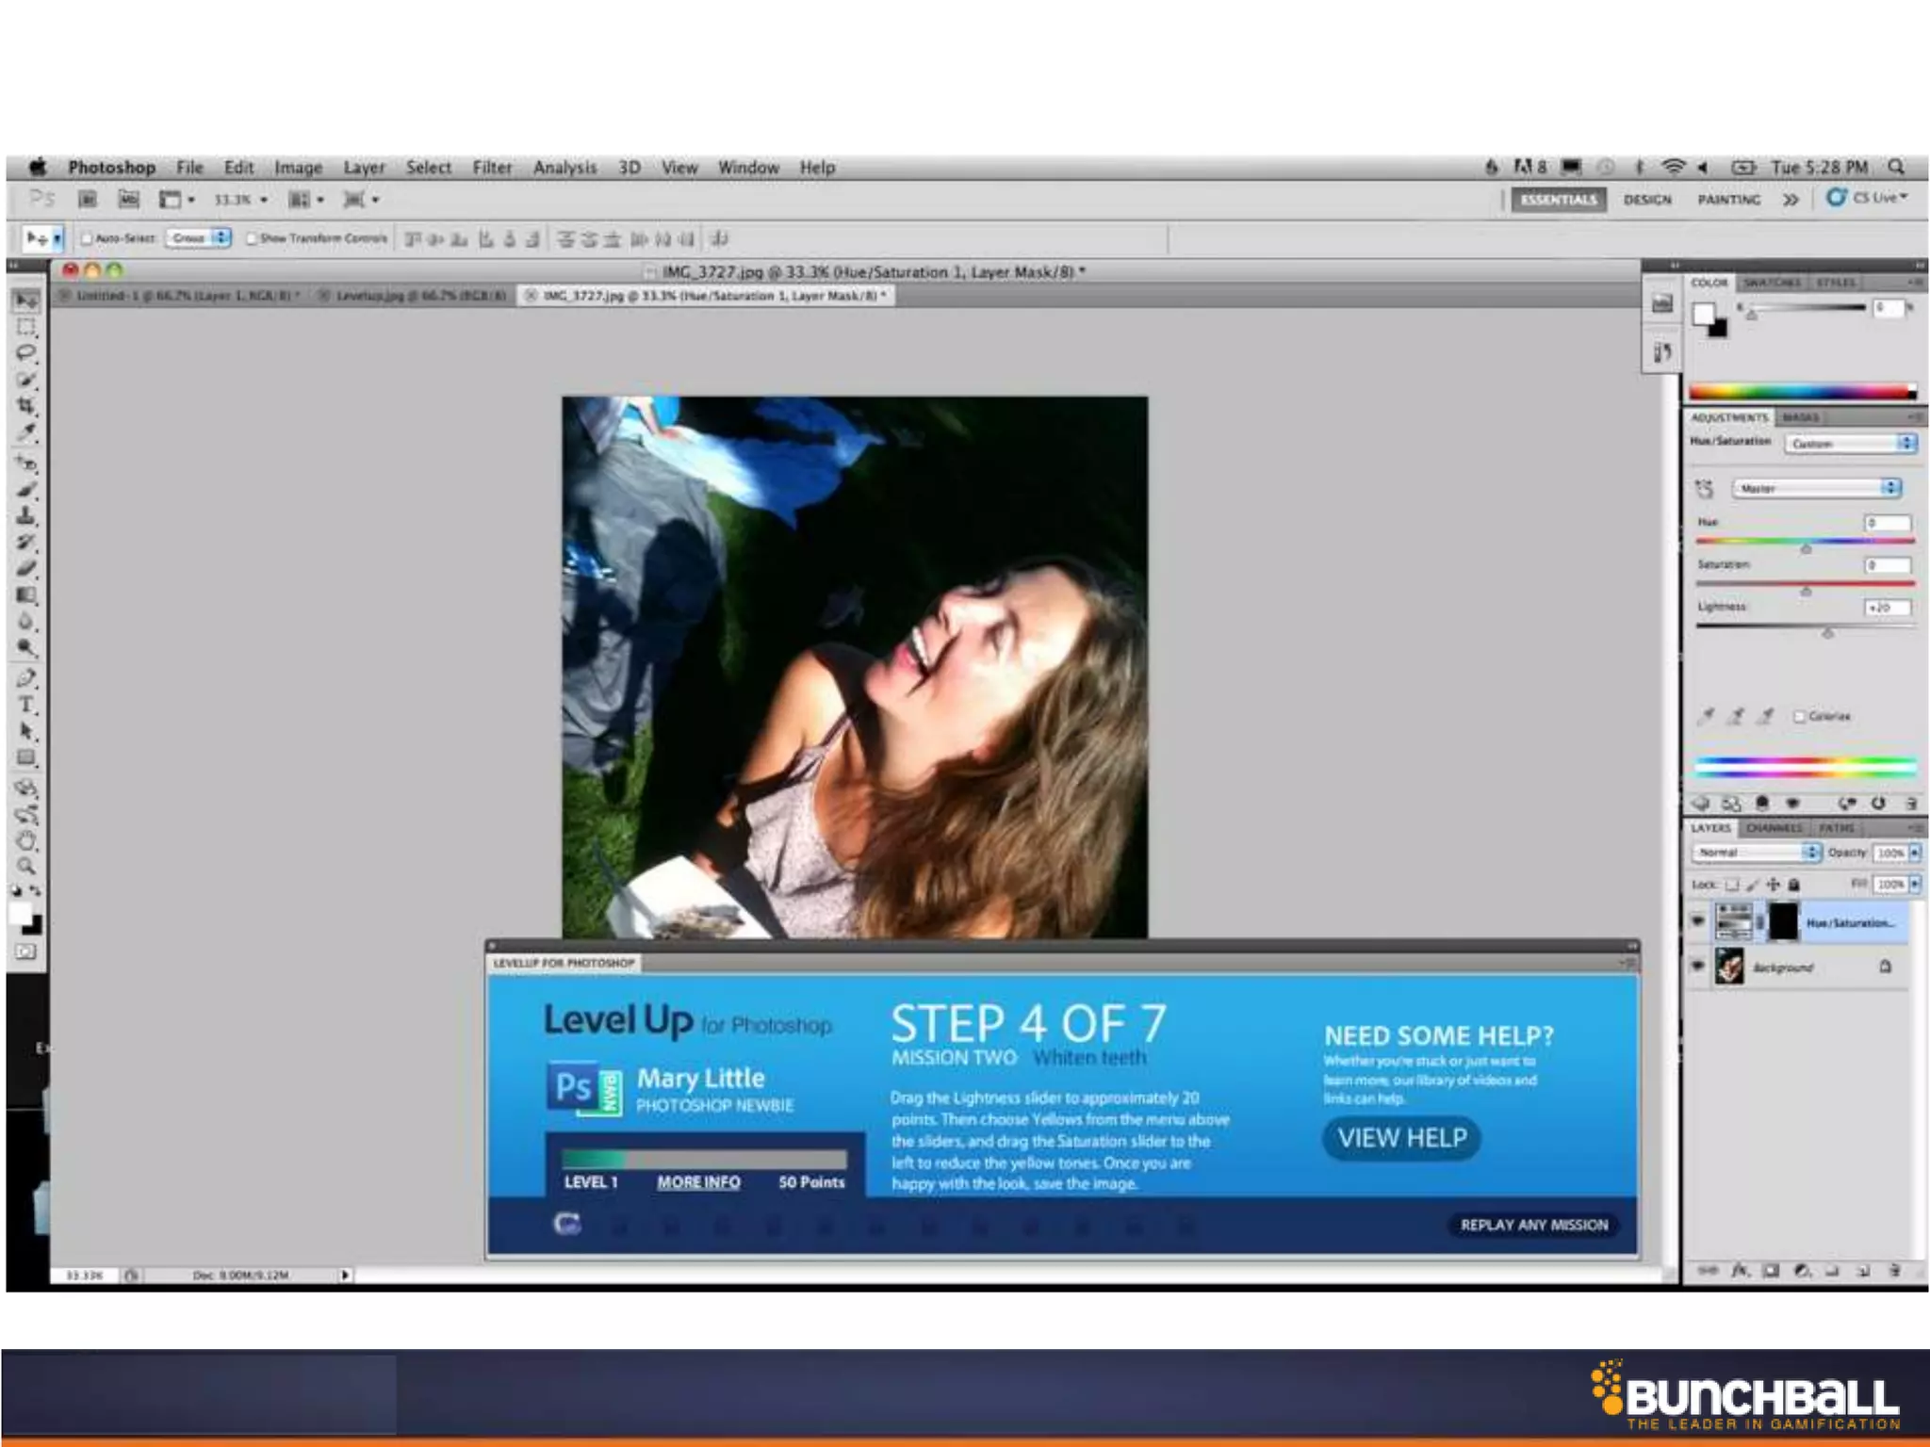1930x1447 pixels.
Task: Open the Hue/Saturation preset dropdown
Action: pos(1850,444)
